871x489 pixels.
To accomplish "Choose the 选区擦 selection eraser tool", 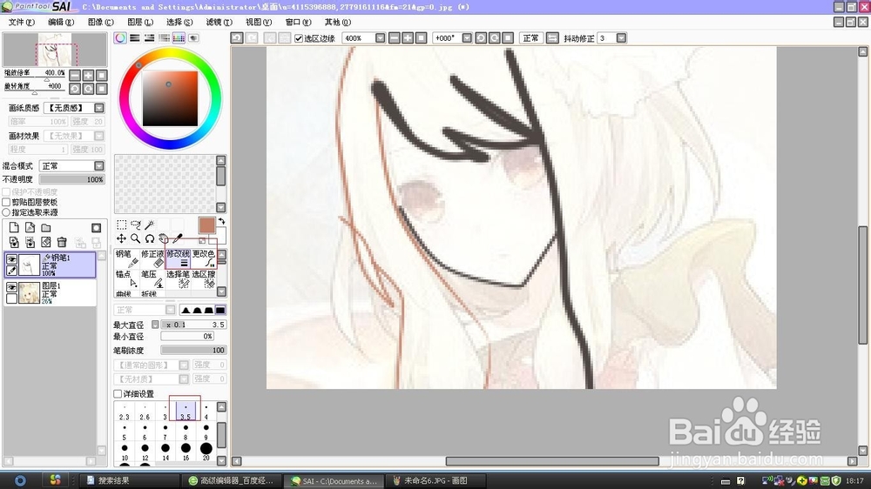I will (203, 279).
